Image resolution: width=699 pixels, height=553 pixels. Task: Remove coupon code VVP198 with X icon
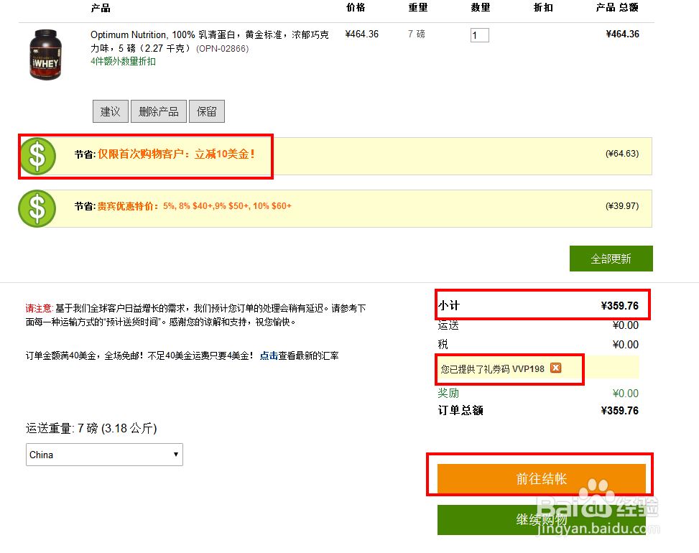tap(555, 368)
